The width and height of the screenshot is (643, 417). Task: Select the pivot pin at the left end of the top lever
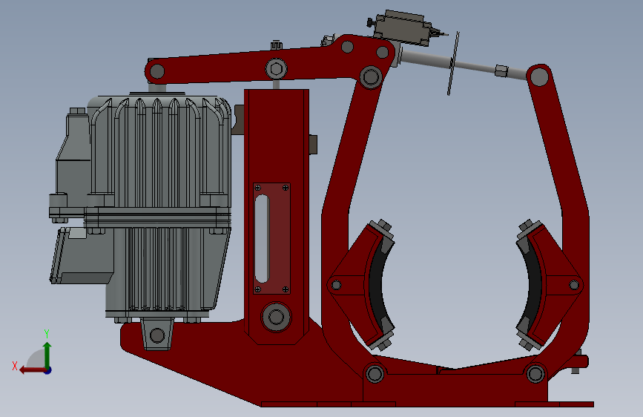[x=157, y=71]
